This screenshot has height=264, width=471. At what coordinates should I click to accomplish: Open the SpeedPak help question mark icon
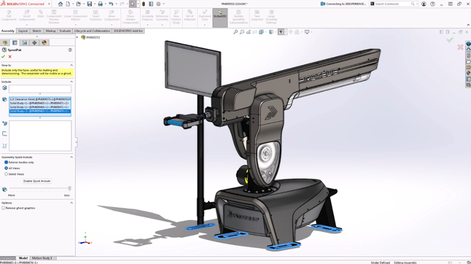click(x=70, y=50)
